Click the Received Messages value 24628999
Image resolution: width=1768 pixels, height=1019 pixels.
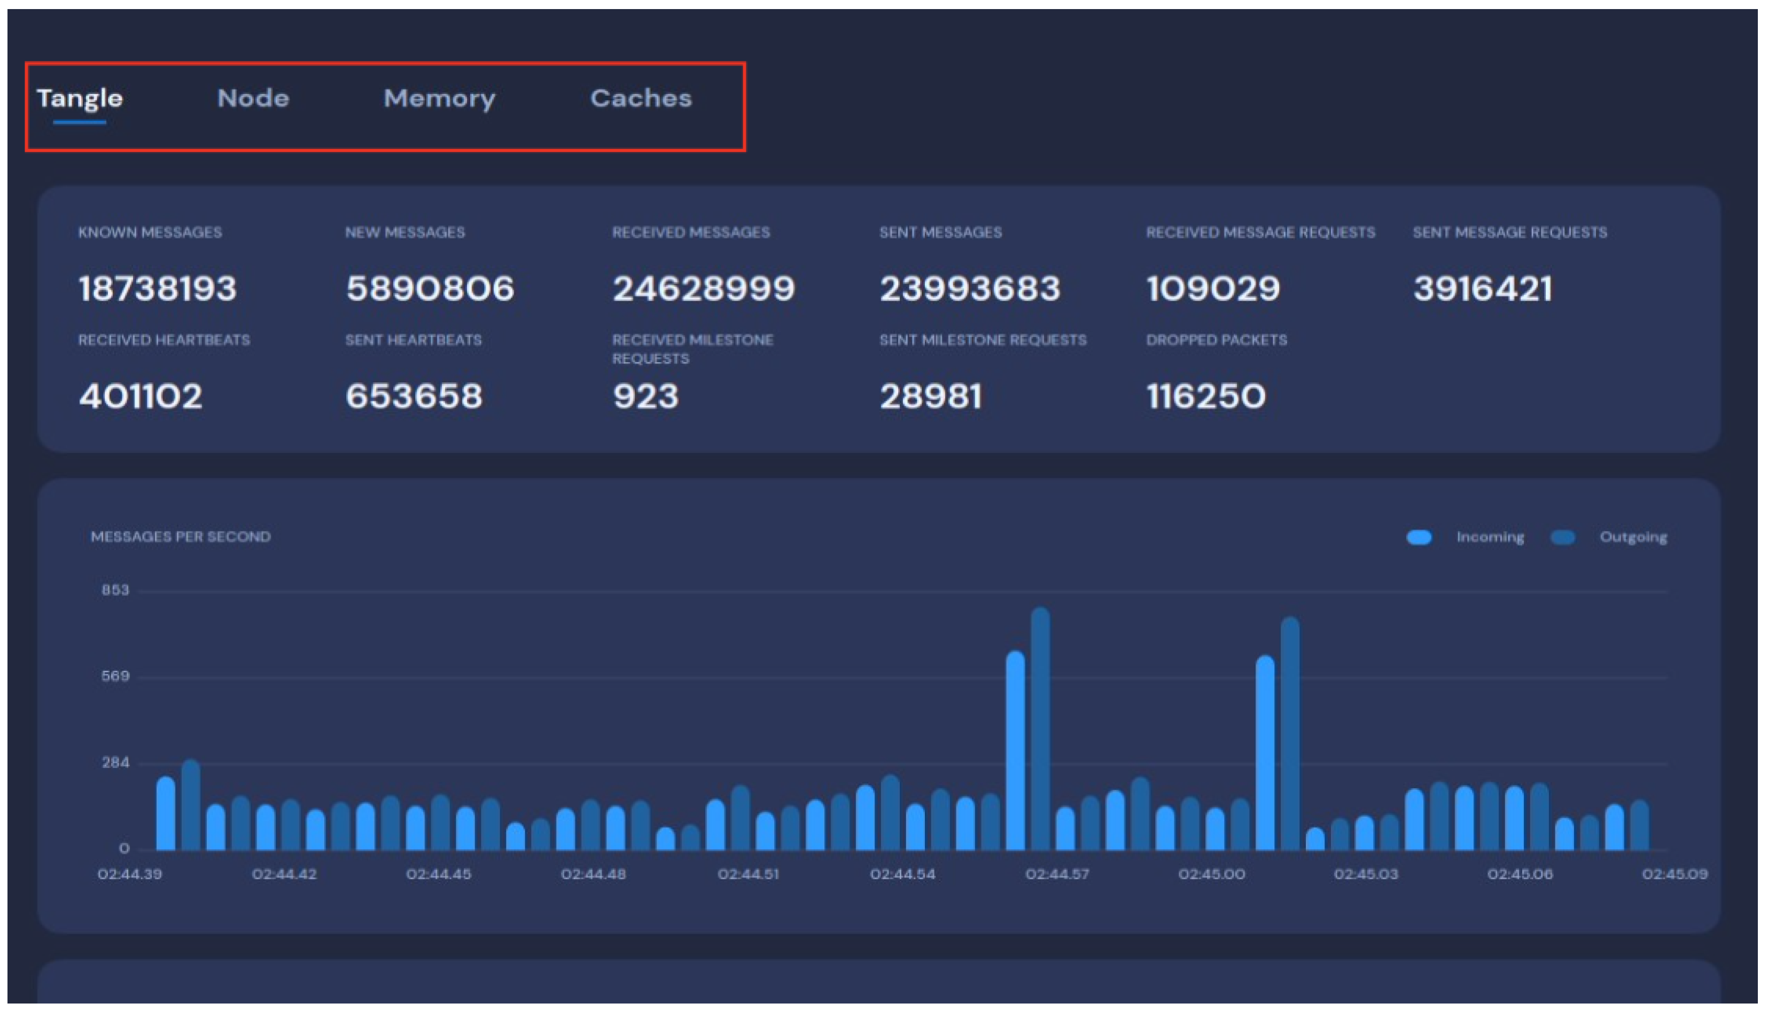pos(704,288)
